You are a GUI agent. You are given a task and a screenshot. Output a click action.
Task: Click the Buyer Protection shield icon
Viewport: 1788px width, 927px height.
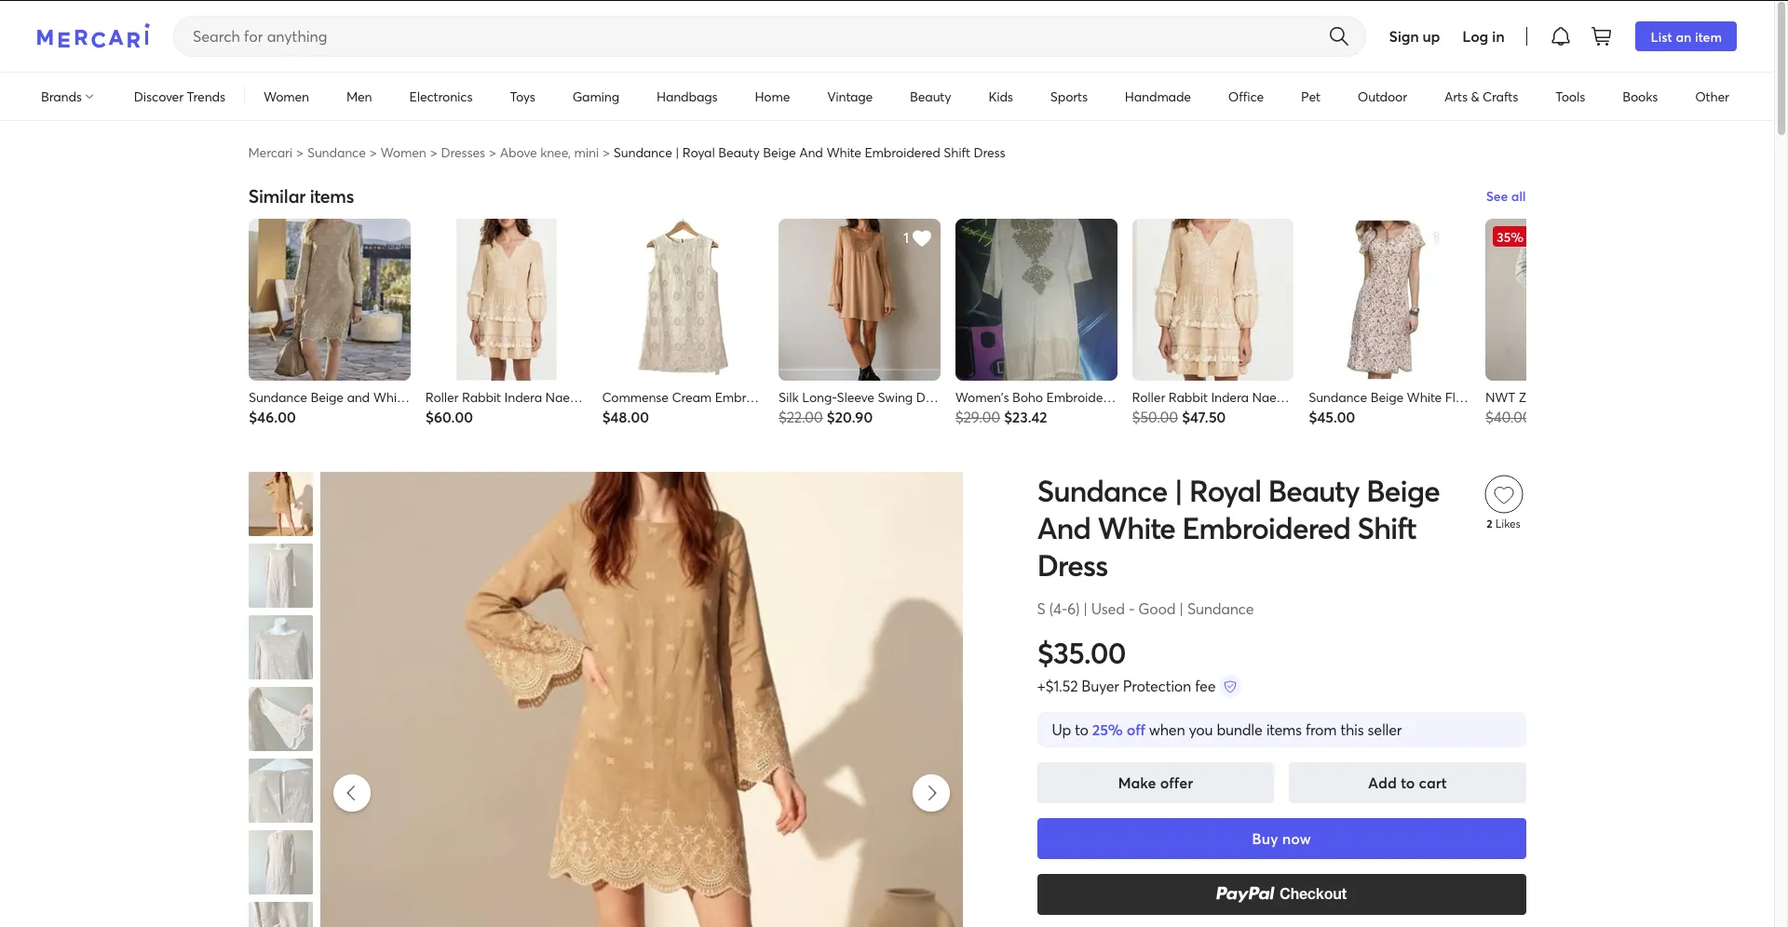[x=1230, y=686]
